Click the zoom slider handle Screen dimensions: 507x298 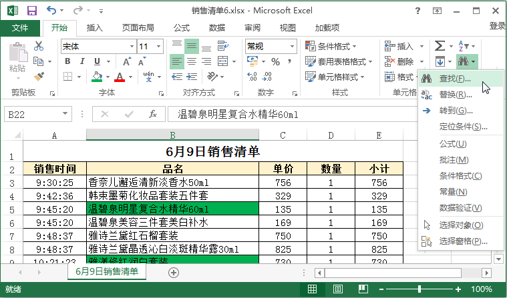(x=419, y=289)
